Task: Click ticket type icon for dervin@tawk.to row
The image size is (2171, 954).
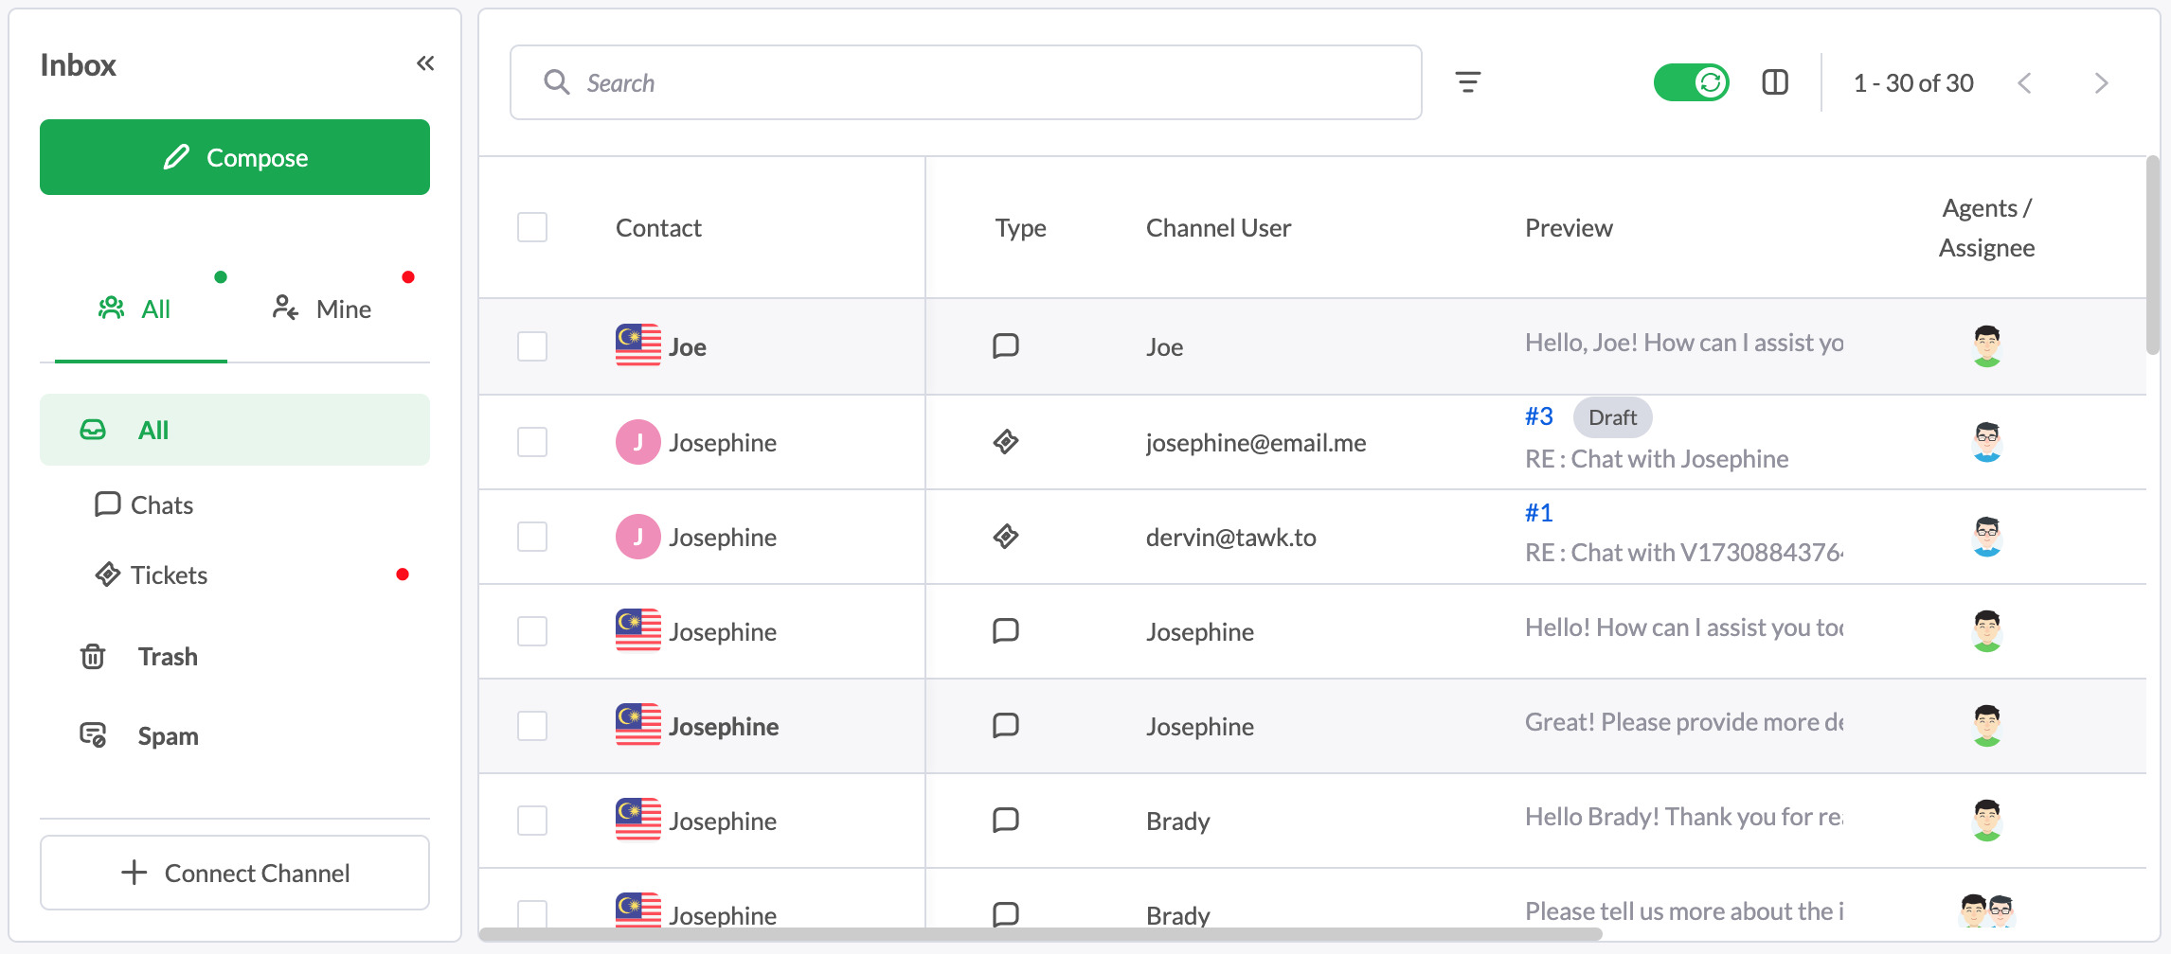Action: (x=1005, y=537)
